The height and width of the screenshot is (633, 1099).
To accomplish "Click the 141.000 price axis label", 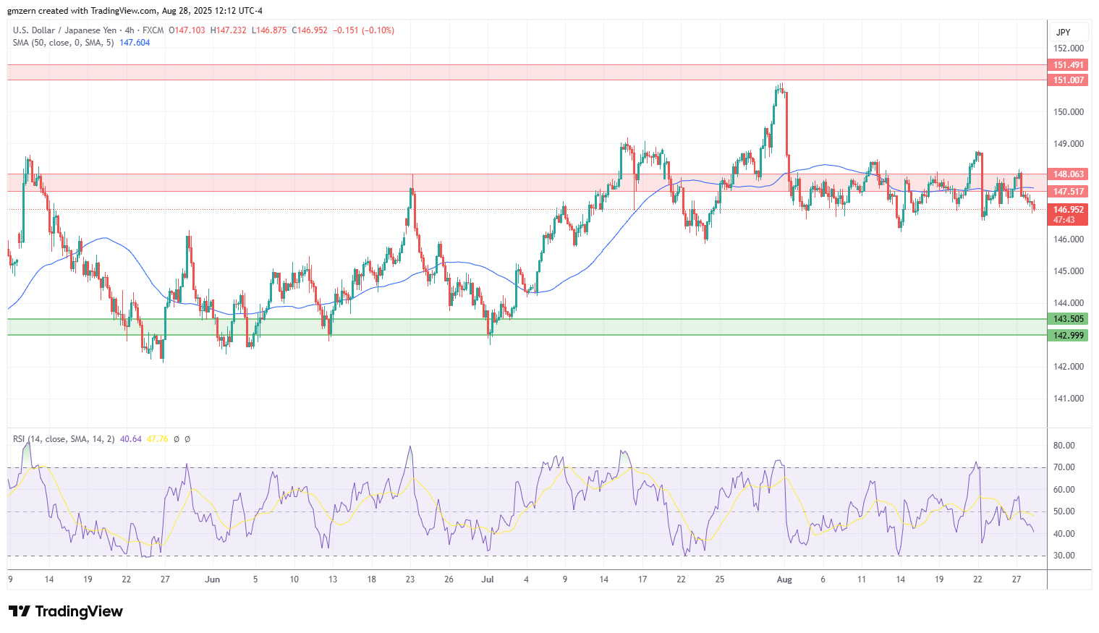I will pos(1069,399).
